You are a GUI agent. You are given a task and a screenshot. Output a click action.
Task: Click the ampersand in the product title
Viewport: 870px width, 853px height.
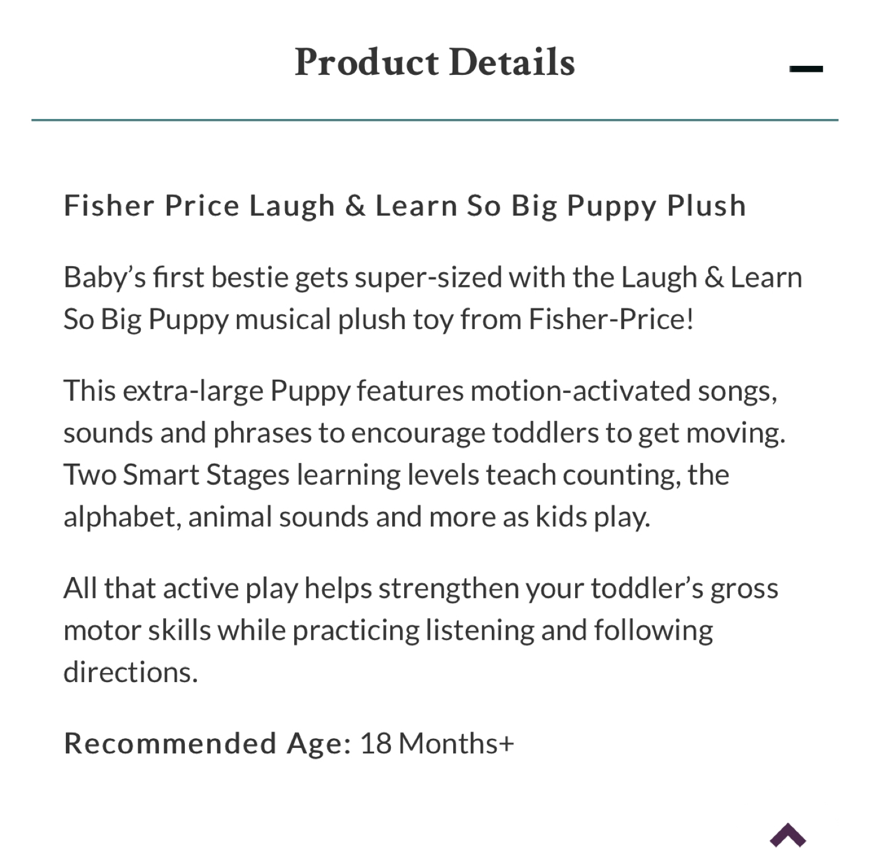[x=355, y=206]
